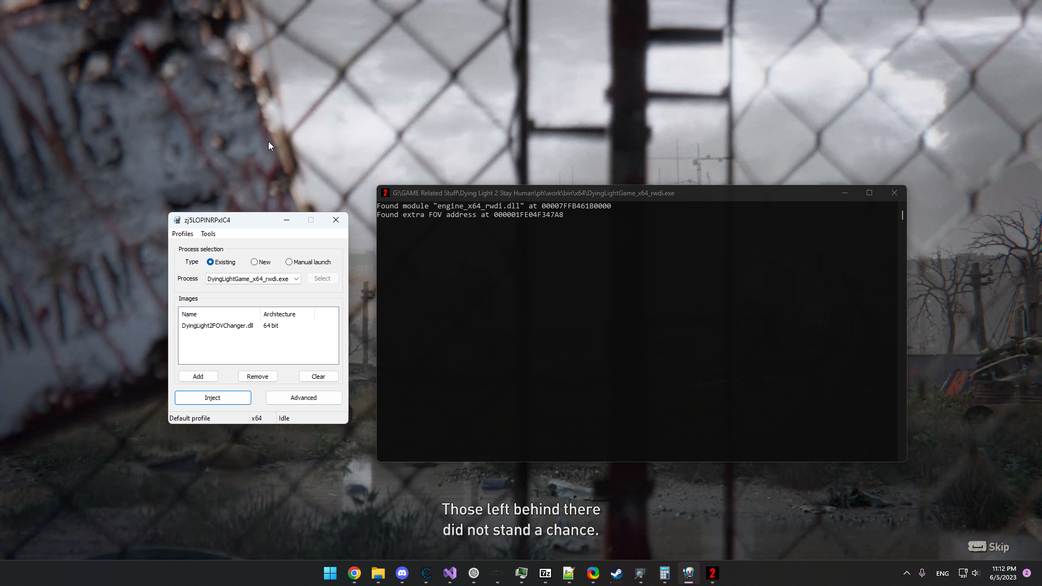Open Visual Studio from the taskbar
The height and width of the screenshot is (586, 1042).
click(x=450, y=574)
